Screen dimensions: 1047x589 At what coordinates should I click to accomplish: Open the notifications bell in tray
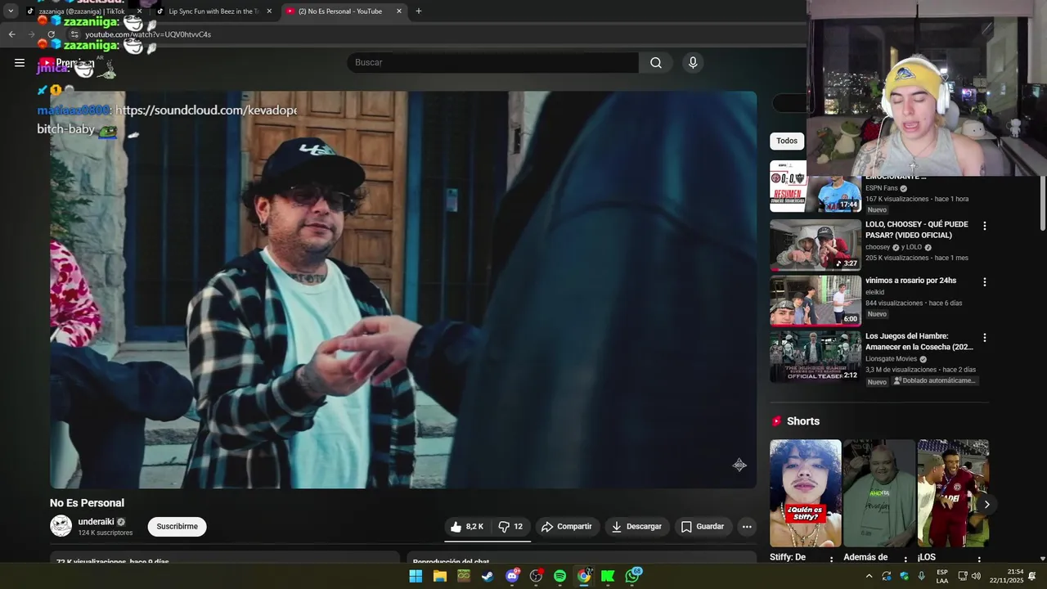[1032, 576]
